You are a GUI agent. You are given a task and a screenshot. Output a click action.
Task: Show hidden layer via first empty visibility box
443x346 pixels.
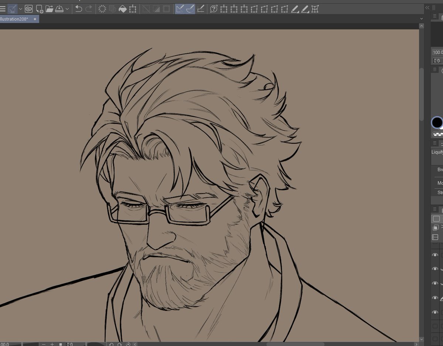pos(435,326)
